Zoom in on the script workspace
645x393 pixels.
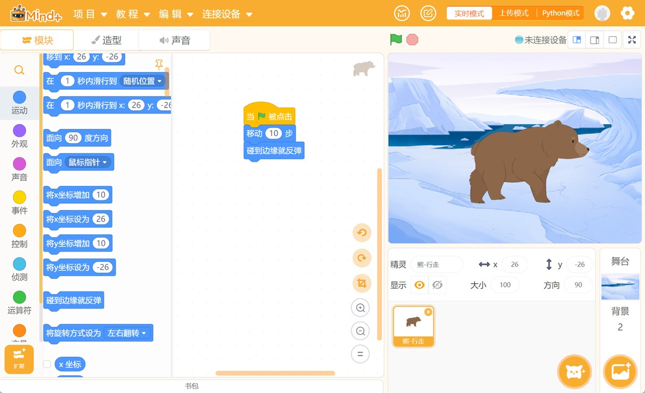pyautogui.click(x=360, y=308)
